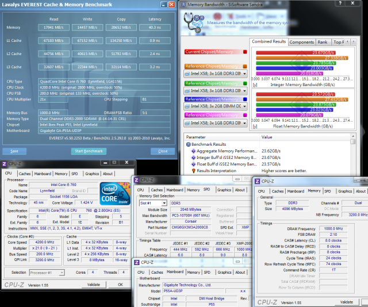
Task: Click blue Reference Chipset color swatch
Action: [x=245, y=99]
